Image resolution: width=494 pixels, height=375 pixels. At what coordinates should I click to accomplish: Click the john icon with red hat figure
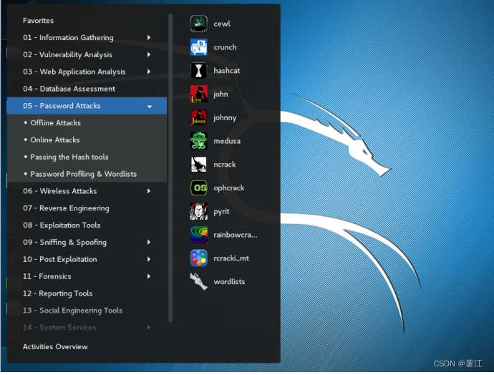(199, 94)
